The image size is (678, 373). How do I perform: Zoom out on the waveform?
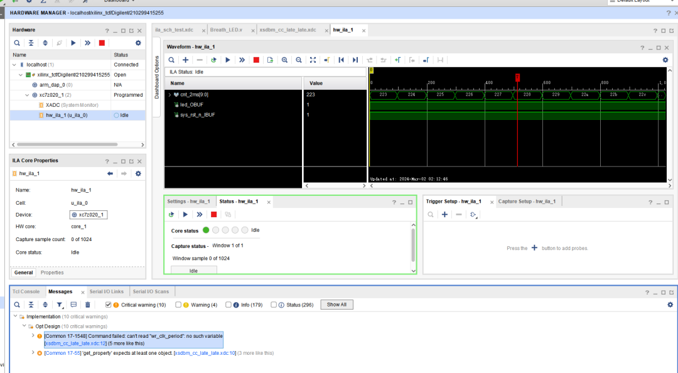point(299,60)
